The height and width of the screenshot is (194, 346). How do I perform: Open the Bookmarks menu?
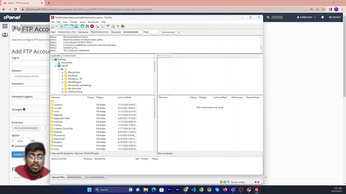point(93,22)
